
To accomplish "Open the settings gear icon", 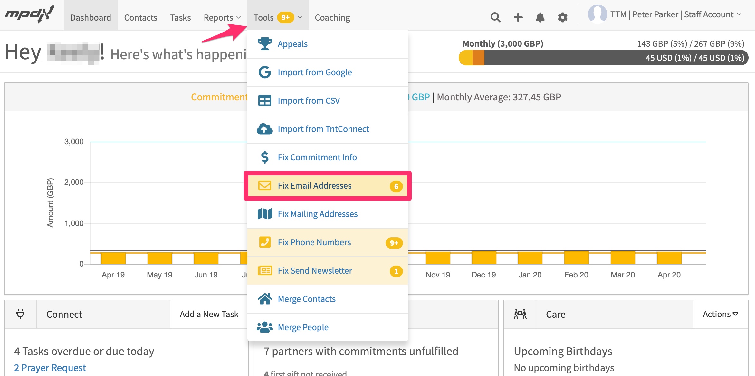I will (562, 17).
